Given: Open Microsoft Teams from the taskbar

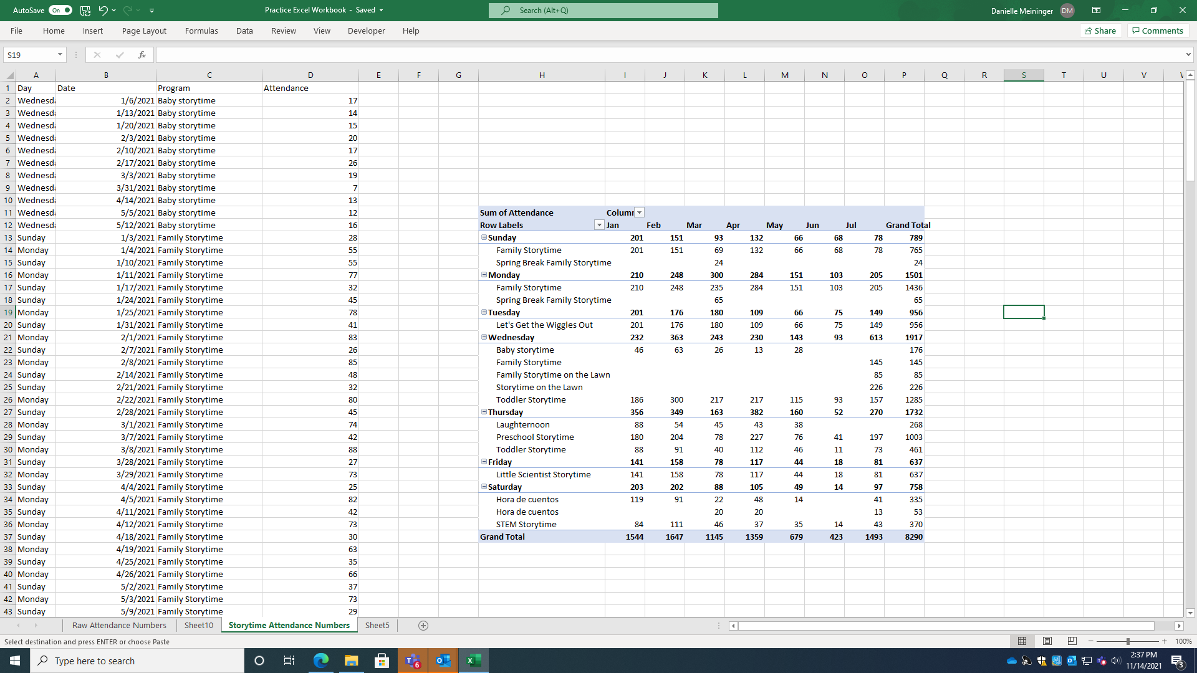Looking at the screenshot, I should tap(412, 661).
